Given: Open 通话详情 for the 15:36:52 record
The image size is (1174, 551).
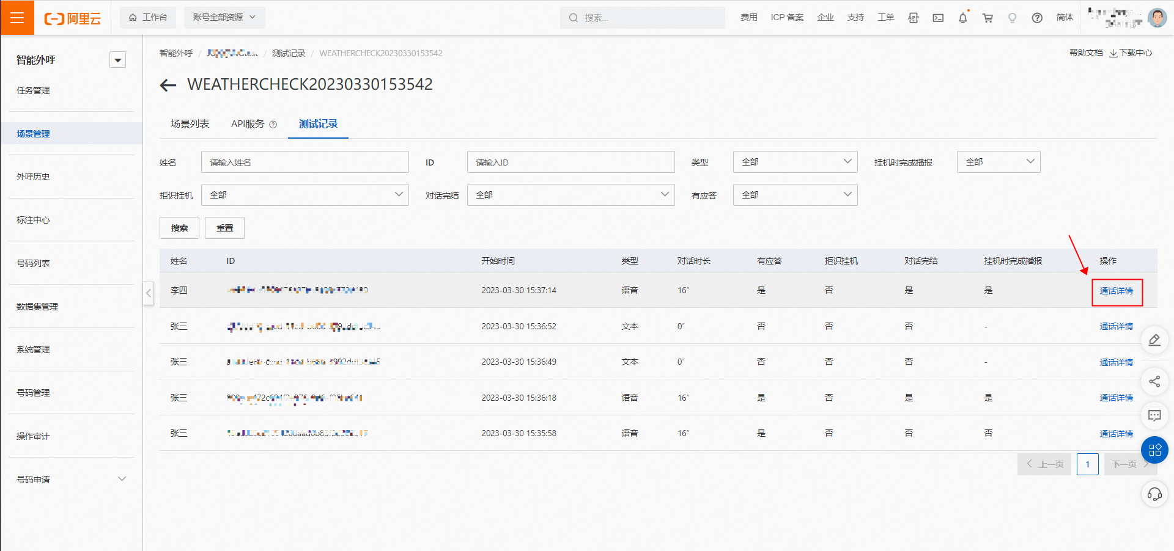Looking at the screenshot, I should [x=1117, y=326].
